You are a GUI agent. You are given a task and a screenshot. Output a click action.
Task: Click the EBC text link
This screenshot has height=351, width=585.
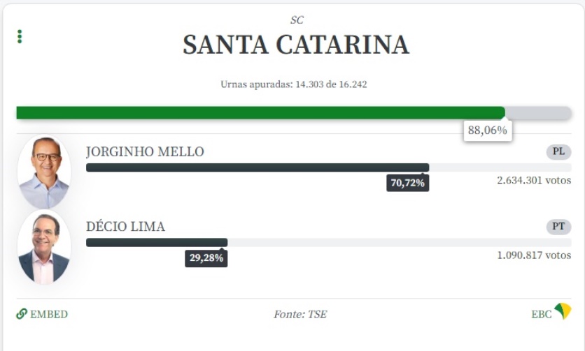click(x=541, y=314)
